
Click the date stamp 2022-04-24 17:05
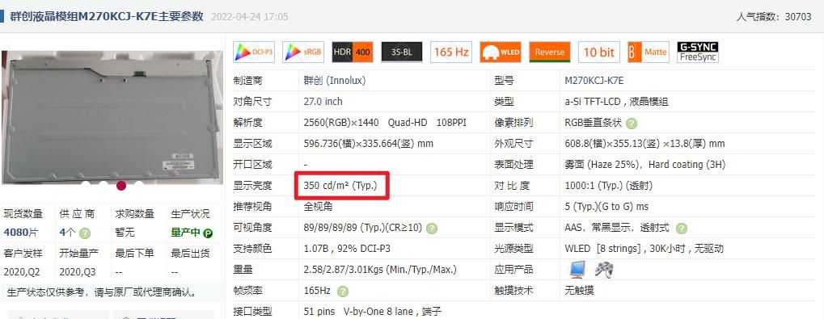point(250,17)
